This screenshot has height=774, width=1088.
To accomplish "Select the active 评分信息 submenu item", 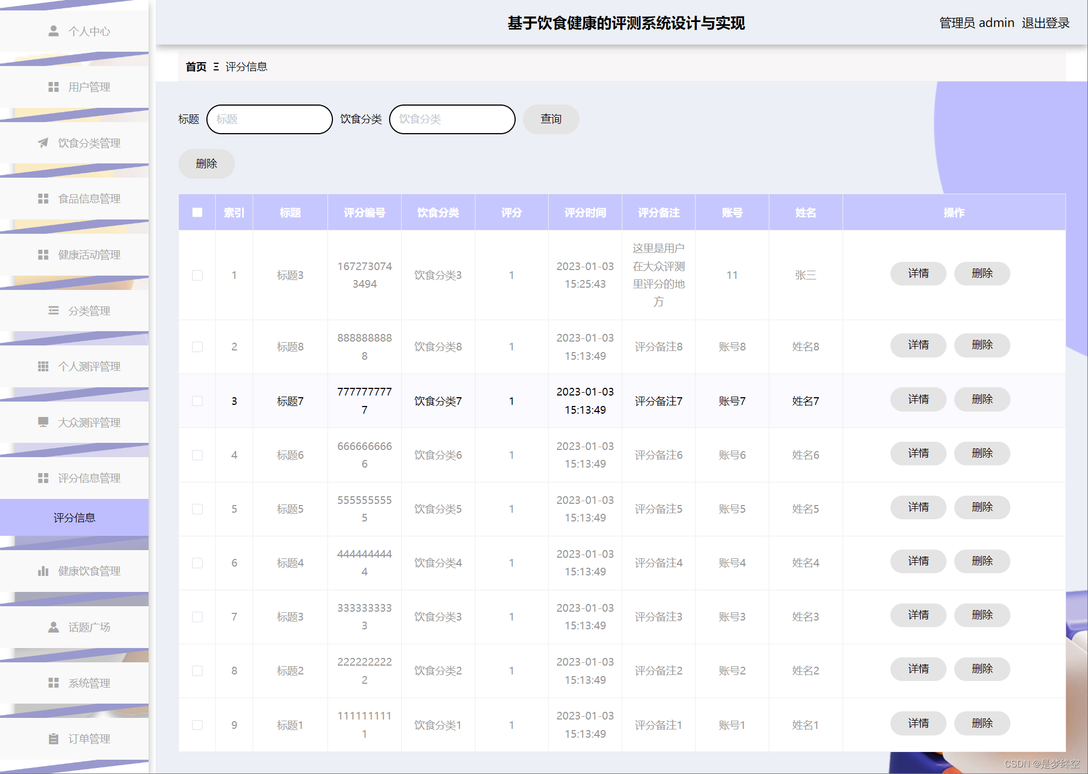I will (74, 518).
